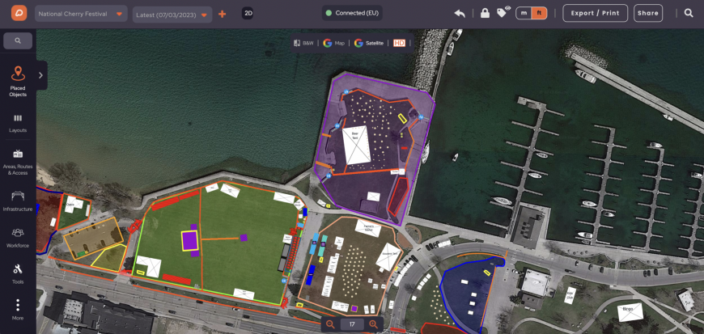Toggle the map lock icon
Image resolution: width=704 pixels, height=334 pixels.
click(484, 13)
